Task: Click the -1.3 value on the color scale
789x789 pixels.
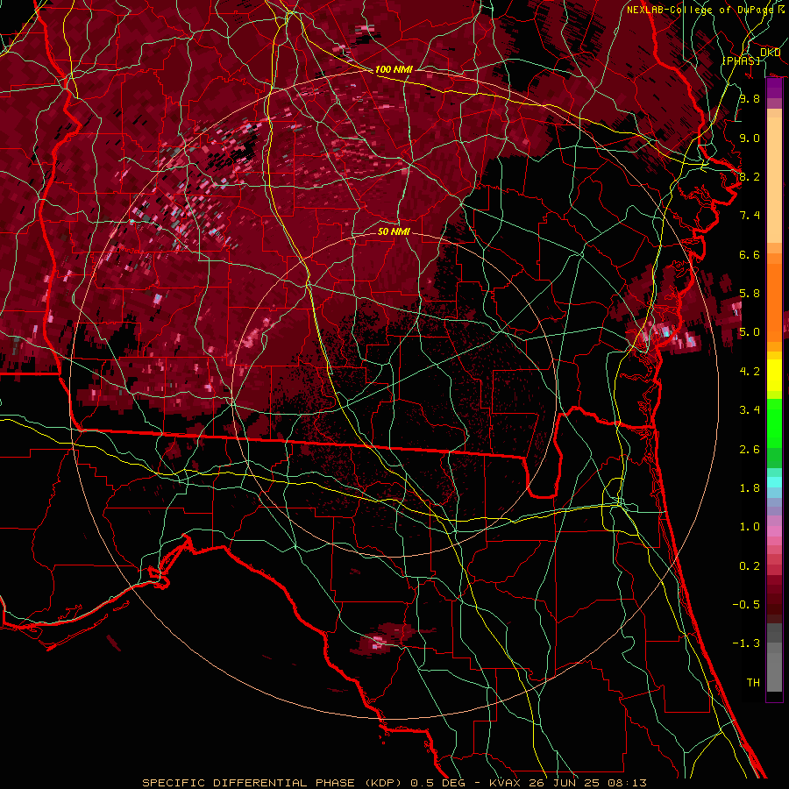Action: coord(746,643)
